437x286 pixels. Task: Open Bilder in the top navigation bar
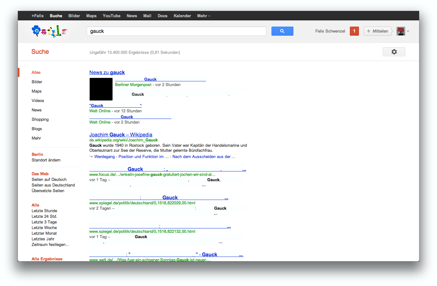[74, 16]
